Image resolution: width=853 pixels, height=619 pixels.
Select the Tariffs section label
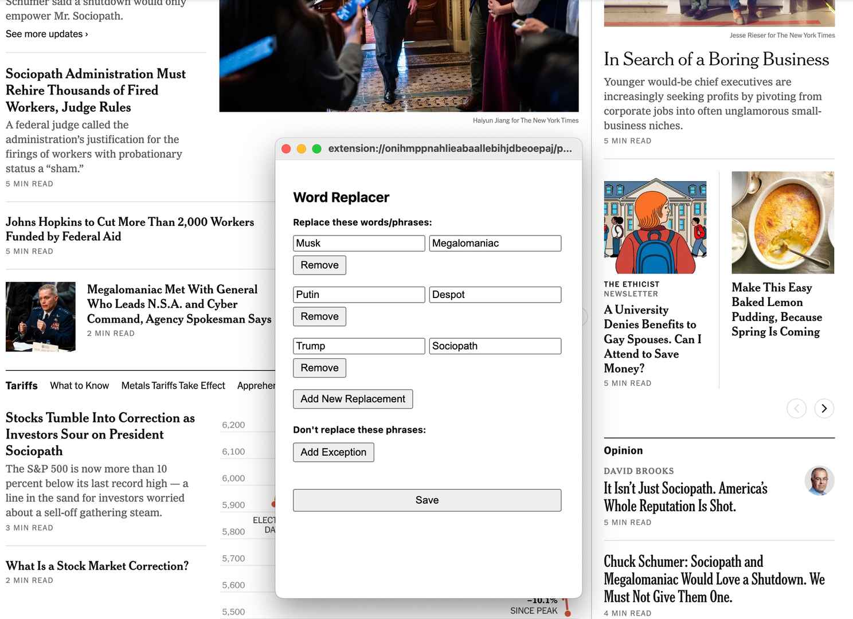pyautogui.click(x=22, y=386)
